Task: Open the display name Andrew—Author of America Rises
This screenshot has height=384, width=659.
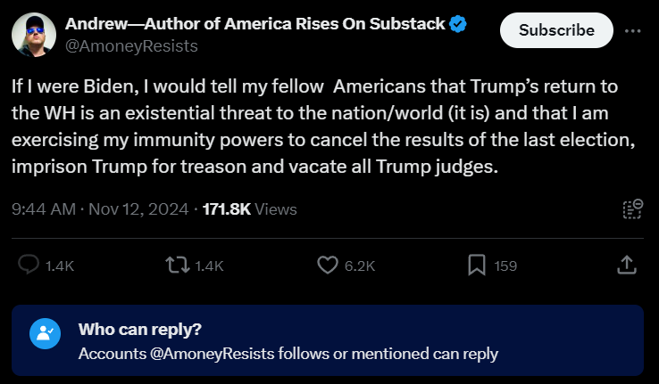Action: [255, 24]
